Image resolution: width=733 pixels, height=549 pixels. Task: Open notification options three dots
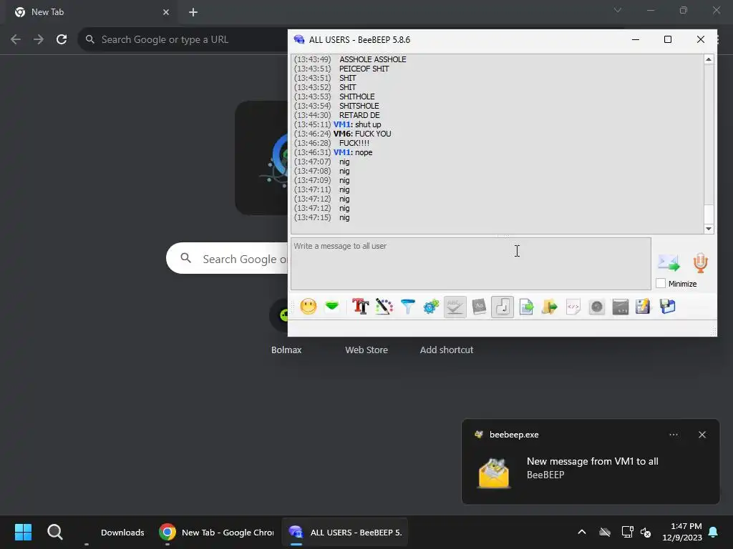(x=673, y=435)
